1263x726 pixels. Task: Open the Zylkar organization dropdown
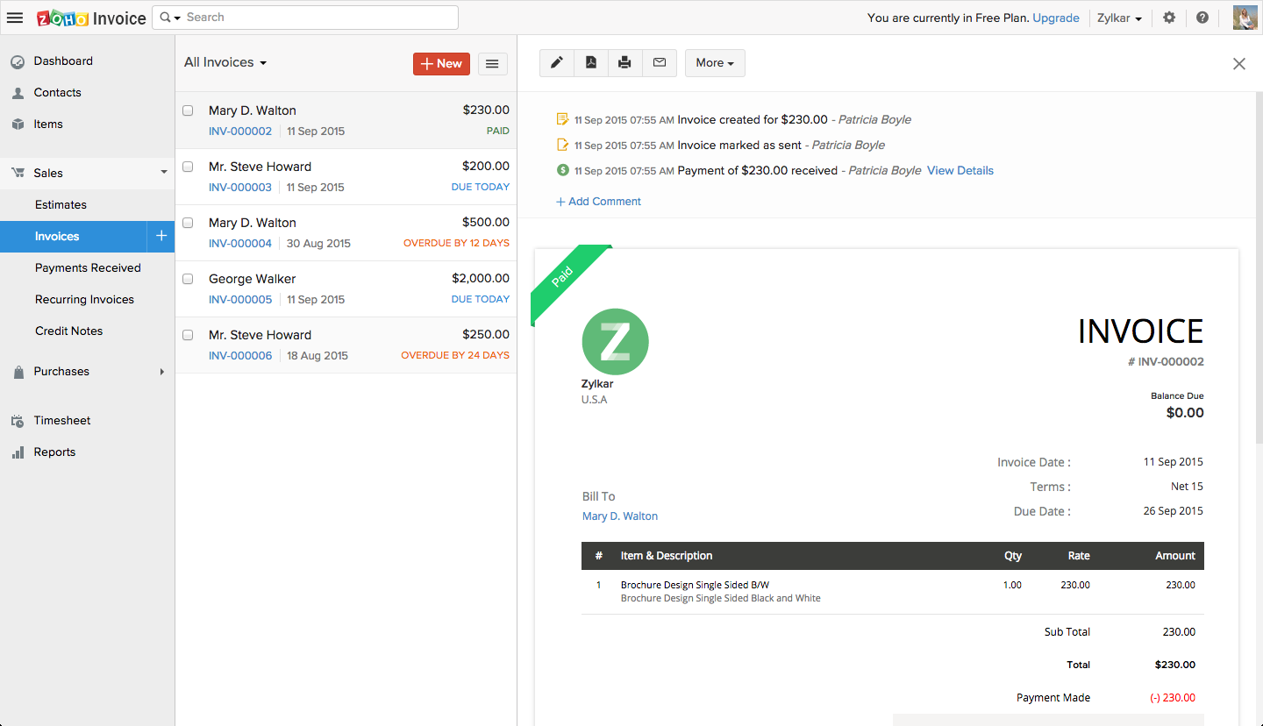click(1119, 18)
